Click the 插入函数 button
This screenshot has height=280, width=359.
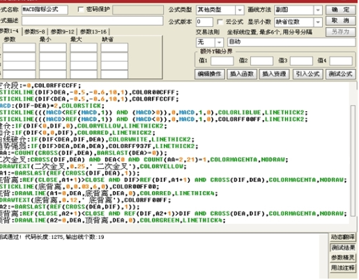242,74
